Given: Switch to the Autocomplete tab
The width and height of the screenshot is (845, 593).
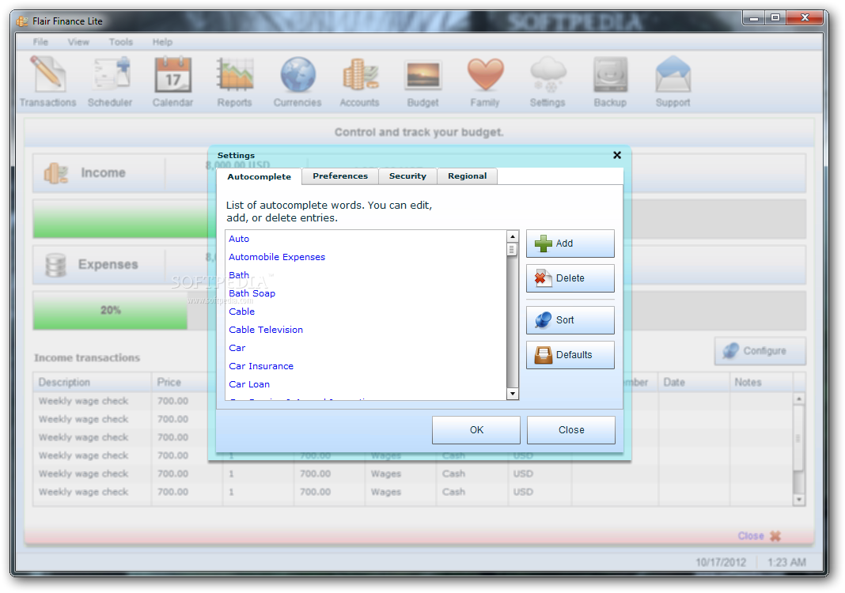Looking at the screenshot, I should [x=260, y=176].
